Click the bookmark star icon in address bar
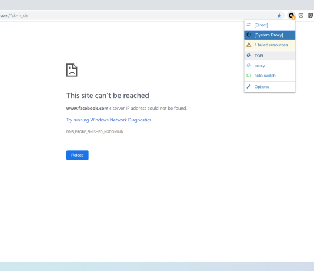Viewport: 314px width, 271px height. point(279,16)
